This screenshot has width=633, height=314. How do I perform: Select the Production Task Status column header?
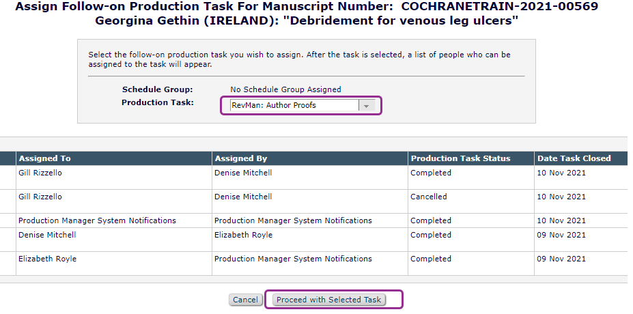pos(460,158)
